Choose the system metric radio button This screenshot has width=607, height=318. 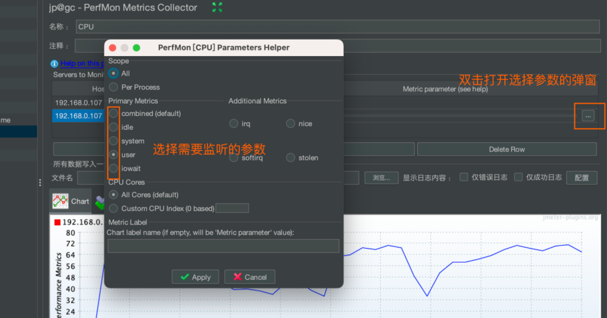113,141
